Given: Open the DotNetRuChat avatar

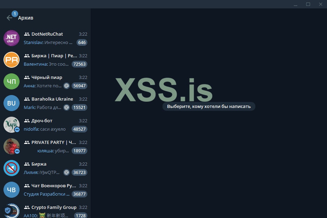Looking at the screenshot, I should [12, 38].
